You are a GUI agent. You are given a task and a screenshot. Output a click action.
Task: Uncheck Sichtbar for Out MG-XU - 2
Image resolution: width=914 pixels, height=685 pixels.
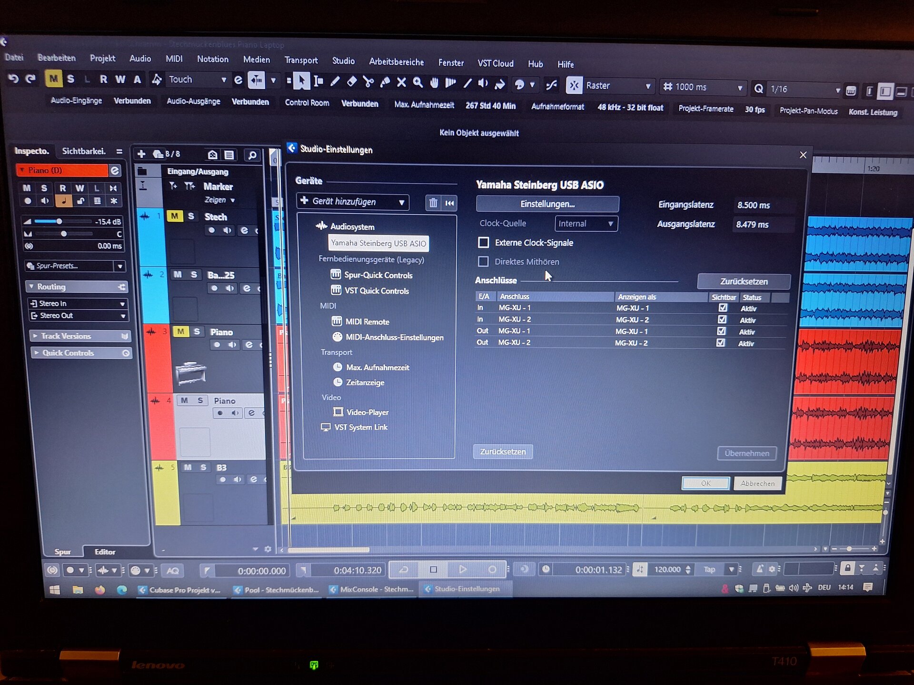coord(721,342)
